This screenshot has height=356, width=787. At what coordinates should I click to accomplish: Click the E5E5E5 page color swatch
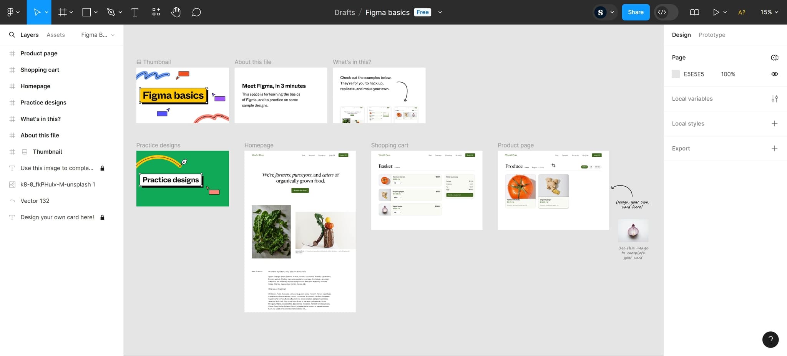tap(676, 74)
